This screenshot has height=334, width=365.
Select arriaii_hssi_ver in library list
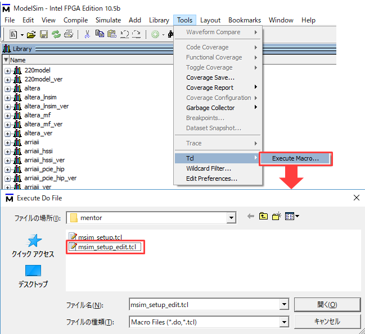click(44, 160)
